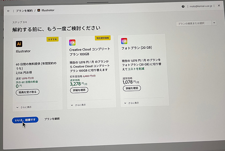Click the 2,156 円お得 text
The height and width of the screenshot is (151, 225).
click(x=24, y=73)
